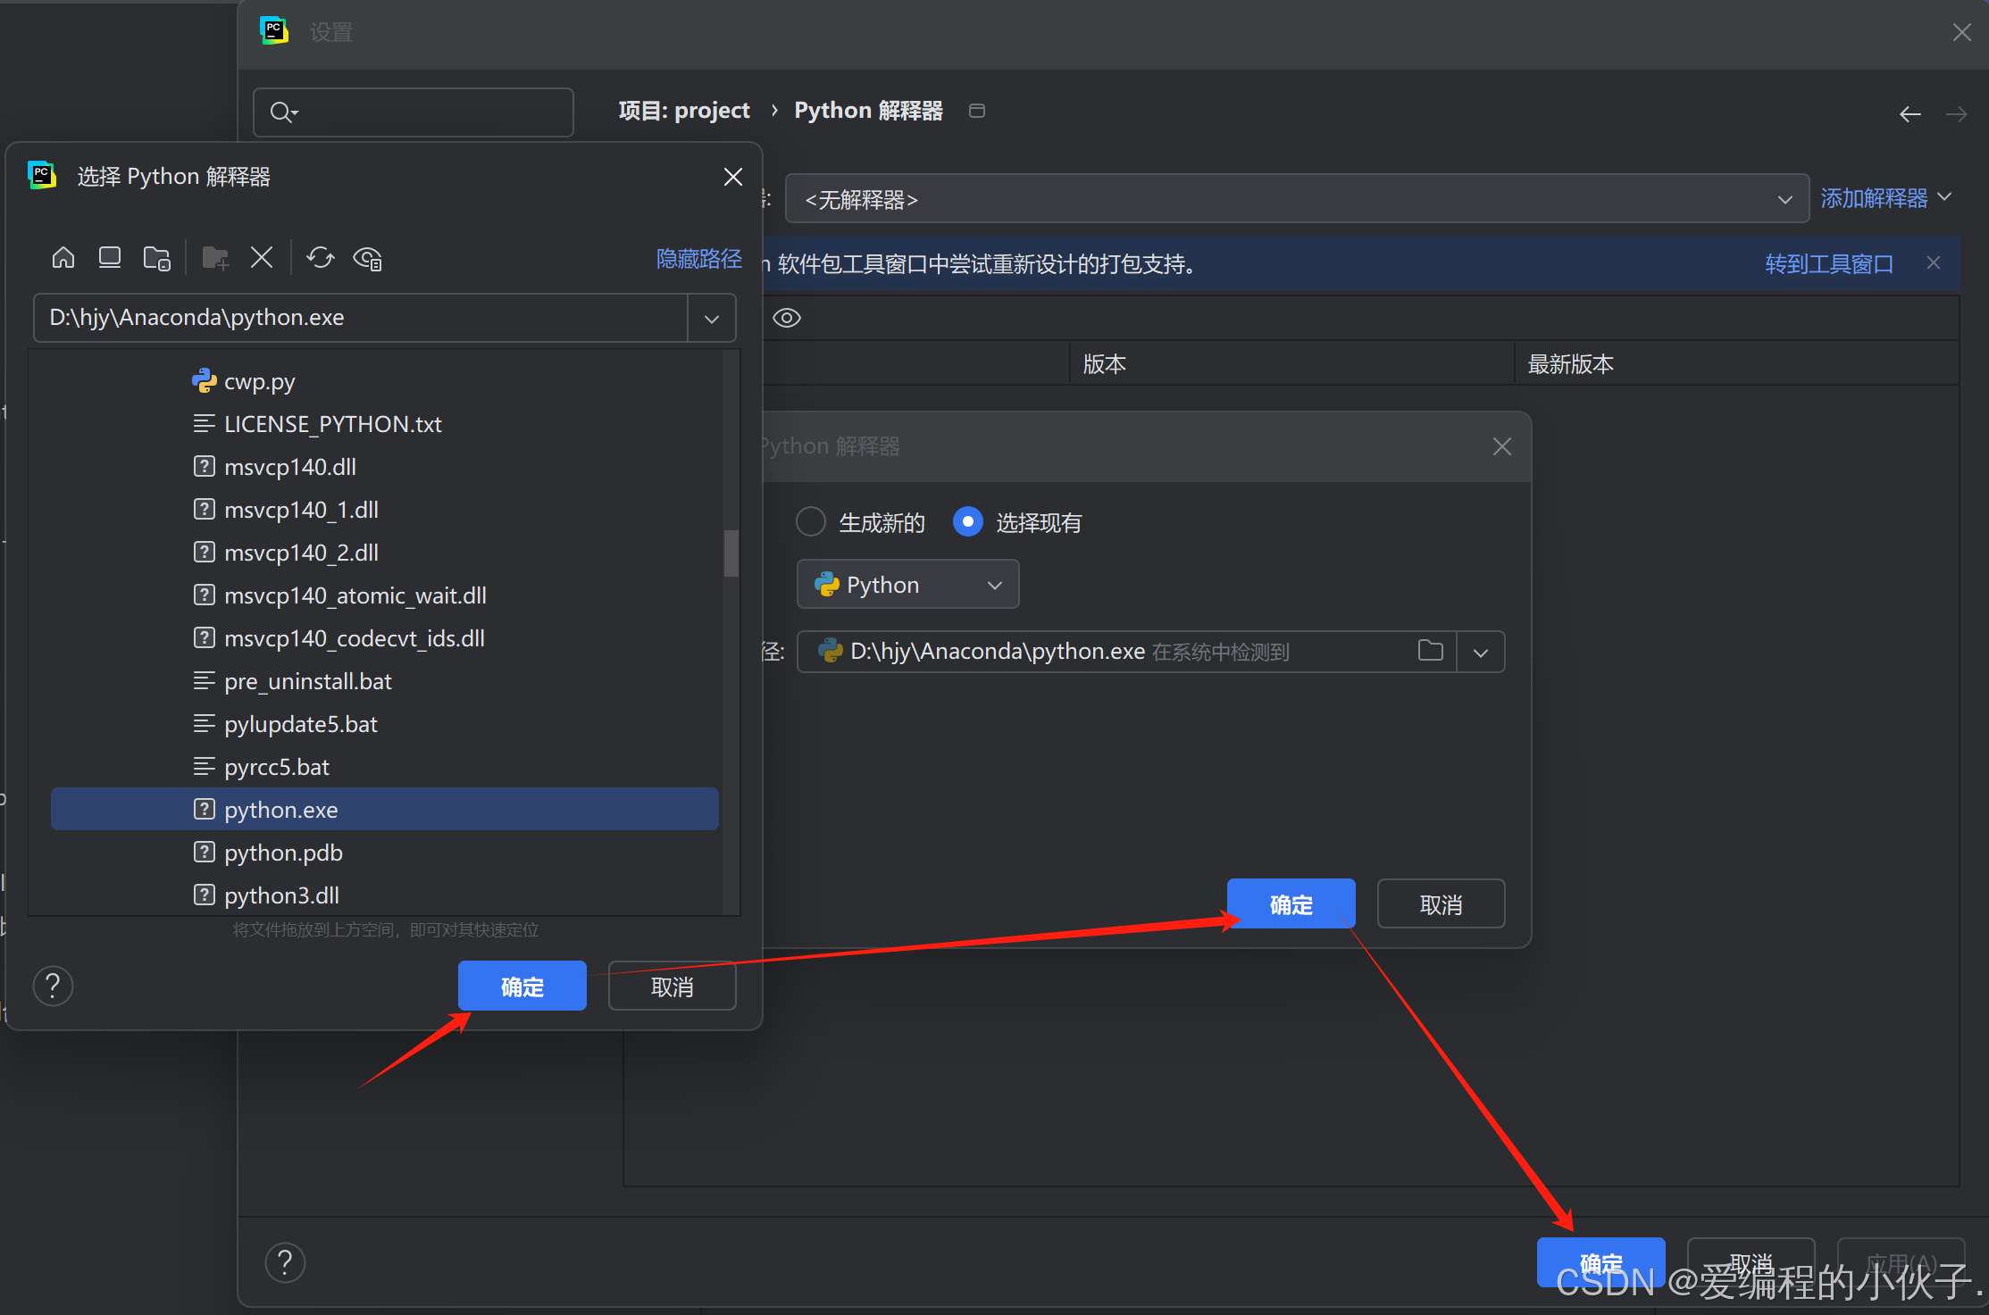1989x1315 pixels.
Task: Select the 生成新的 radio button
Action: 811,521
